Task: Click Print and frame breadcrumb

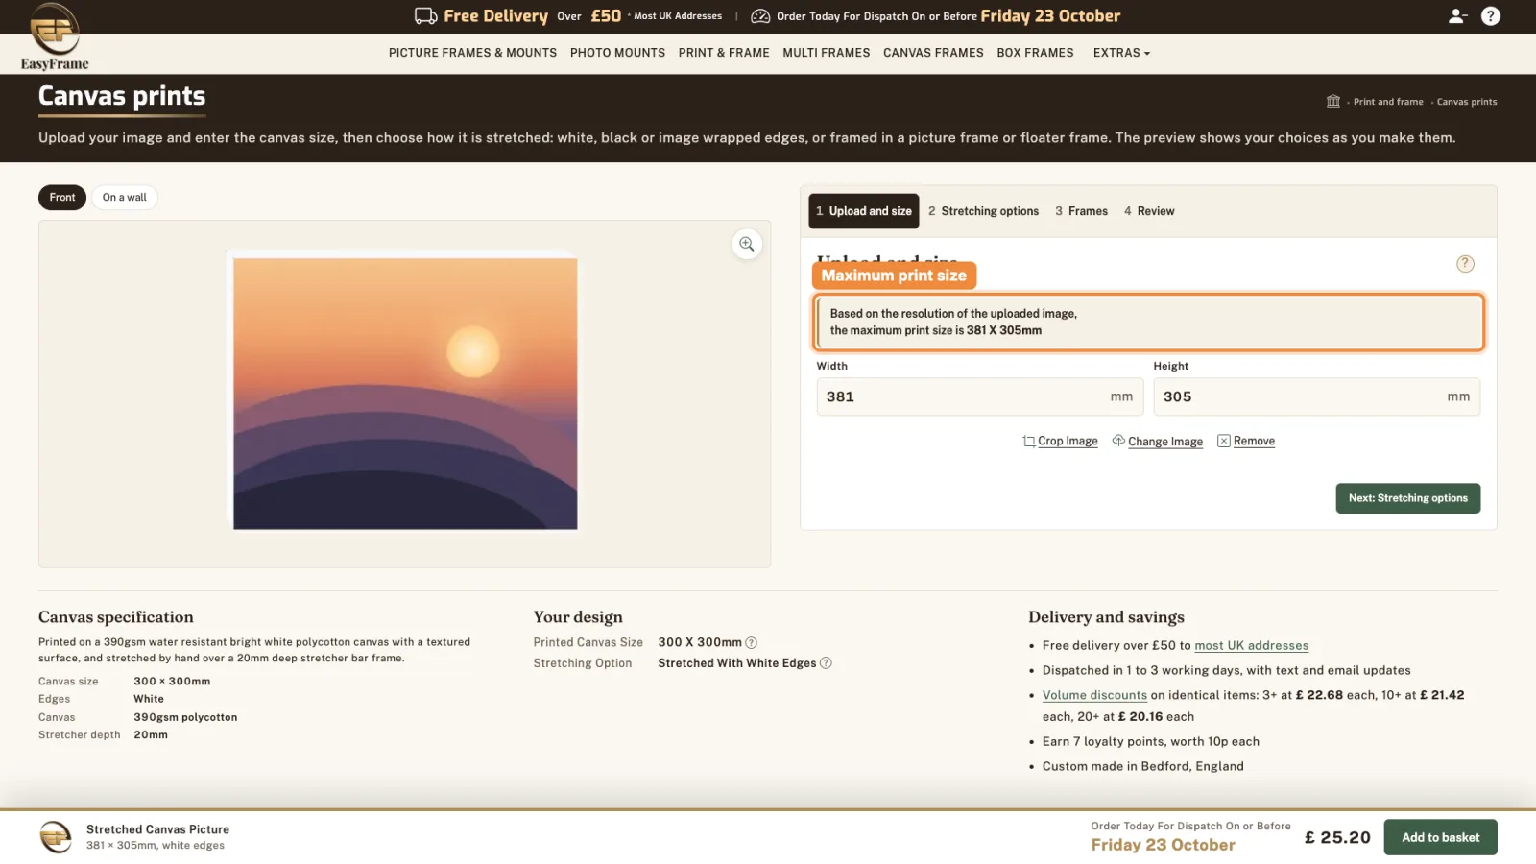Action: (1388, 102)
